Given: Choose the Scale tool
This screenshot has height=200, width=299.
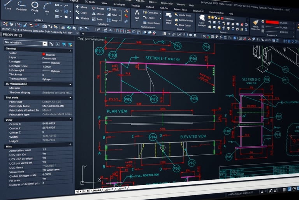Looking at the screenshot, I should click(97, 19).
